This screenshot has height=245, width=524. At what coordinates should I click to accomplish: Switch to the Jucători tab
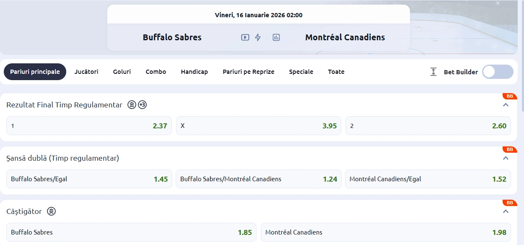click(86, 72)
